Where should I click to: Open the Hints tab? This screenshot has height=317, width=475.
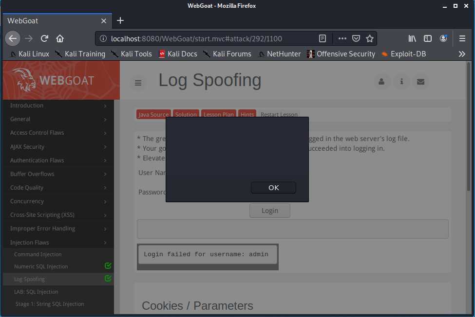point(247,114)
